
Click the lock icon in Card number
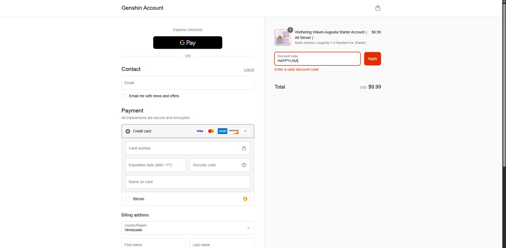click(x=244, y=148)
